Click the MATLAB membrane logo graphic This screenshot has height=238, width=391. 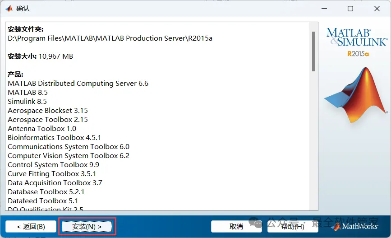tap(356, 95)
